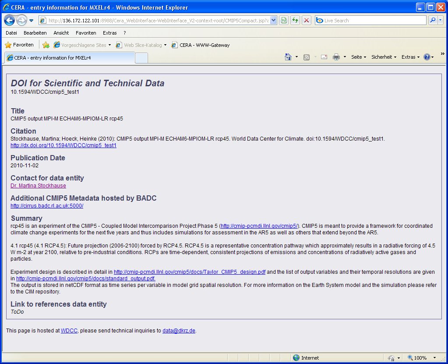Open the Bearbeiten menu
448x364 pixels.
point(35,33)
